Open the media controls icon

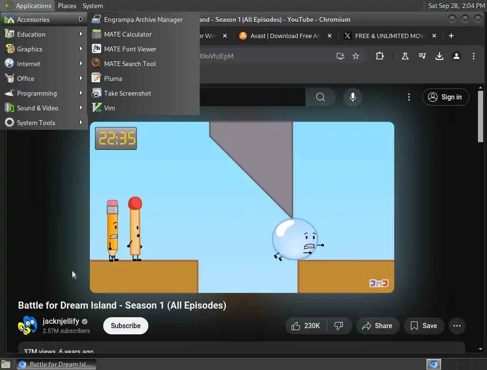point(422,56)
